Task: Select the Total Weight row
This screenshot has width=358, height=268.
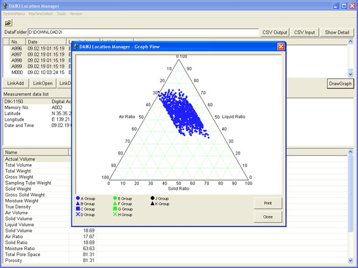Action: pos(37,171)
